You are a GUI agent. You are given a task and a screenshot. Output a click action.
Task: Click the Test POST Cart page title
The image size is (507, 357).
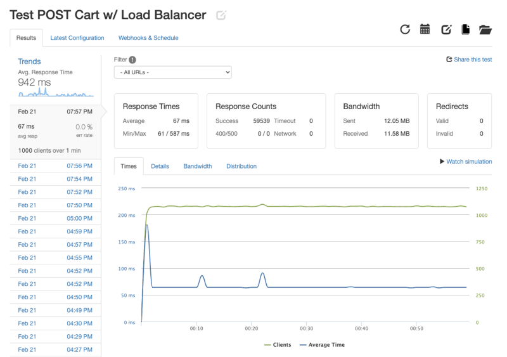tap(108, 15)
